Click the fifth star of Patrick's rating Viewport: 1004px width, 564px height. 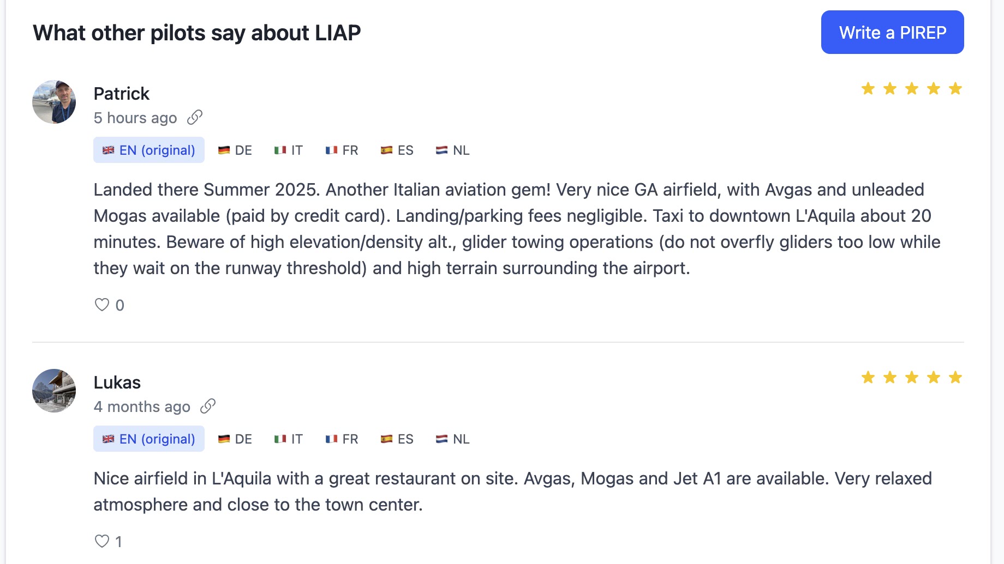[x=955, y=88]
